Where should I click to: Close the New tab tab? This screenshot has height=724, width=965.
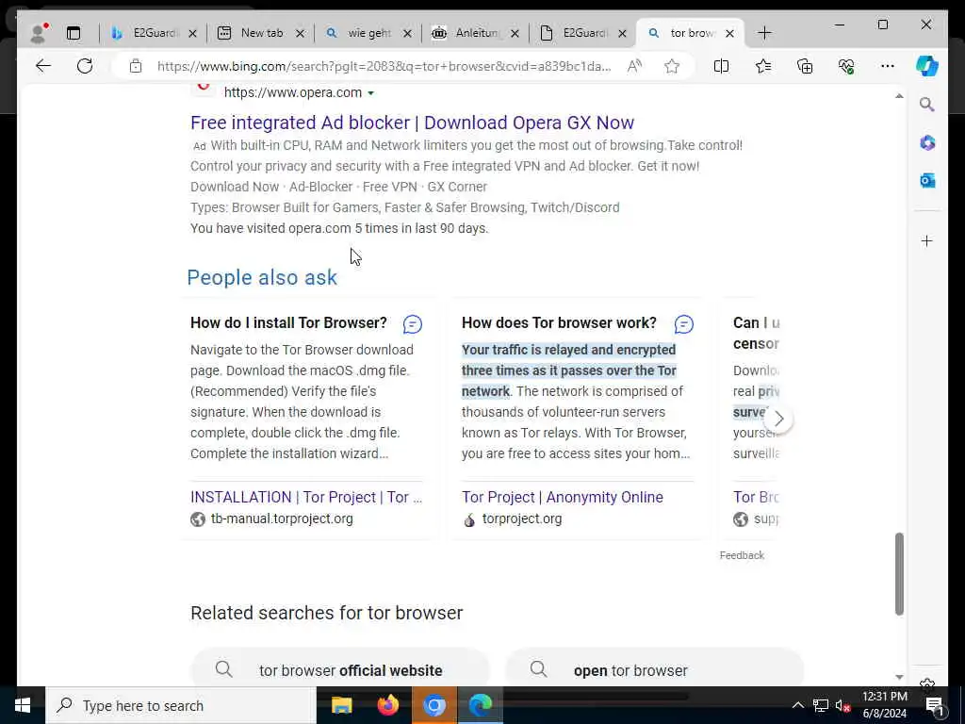click(x=301, y=33)
